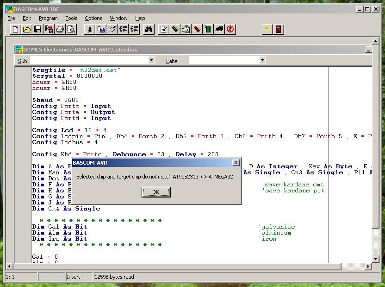Click the New file toolbar icon
Screen dimensions: 385x287
click(x=16, y=30)
